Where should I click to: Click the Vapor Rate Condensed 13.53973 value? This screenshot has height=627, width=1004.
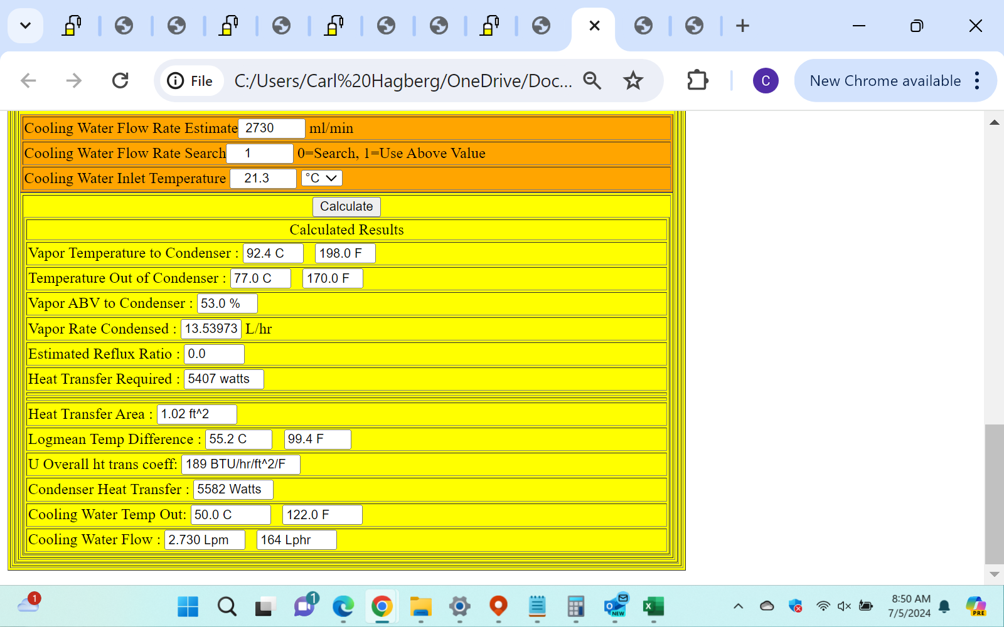point(211,329)
